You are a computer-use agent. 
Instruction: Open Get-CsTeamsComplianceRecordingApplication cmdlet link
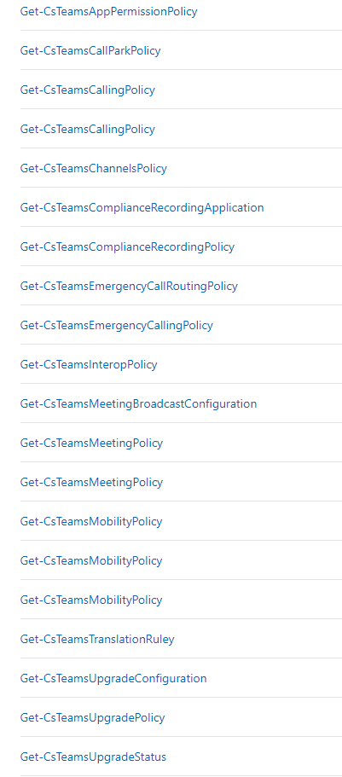[142, 207]
